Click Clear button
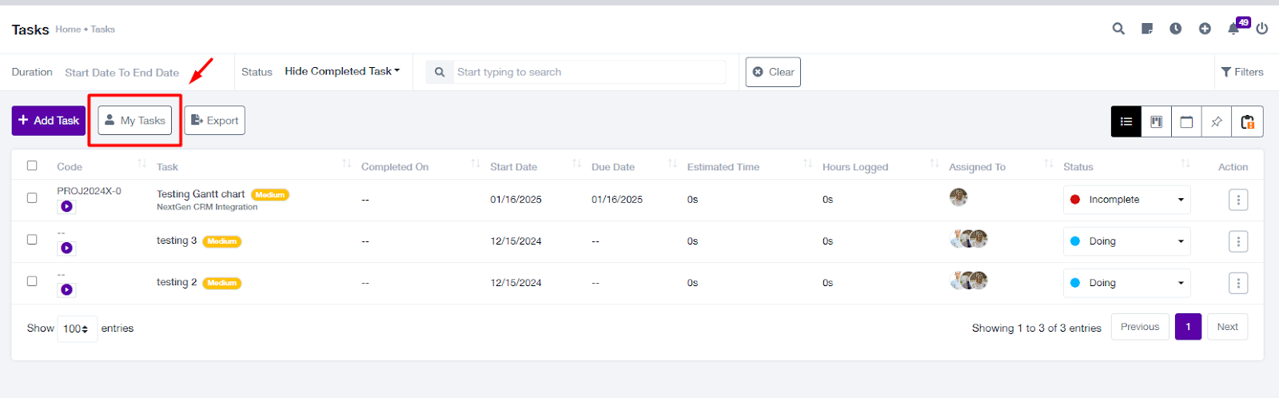 (x=773, y=72)
